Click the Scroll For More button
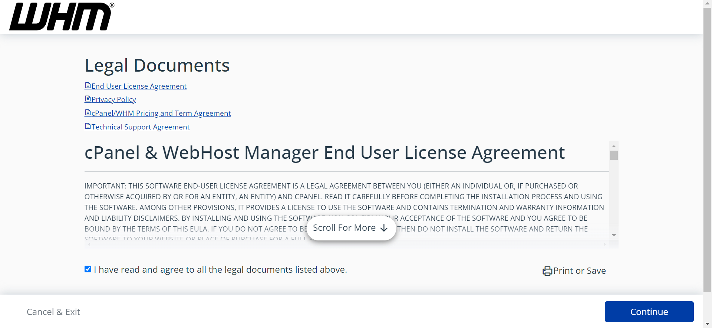 pos(351,228)
